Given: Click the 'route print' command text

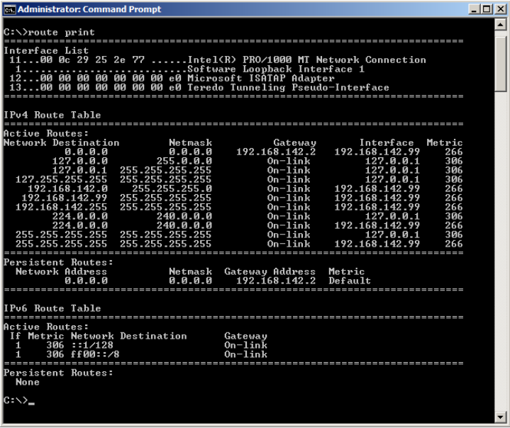Looking at the screenshot, I should click(61, 32).
